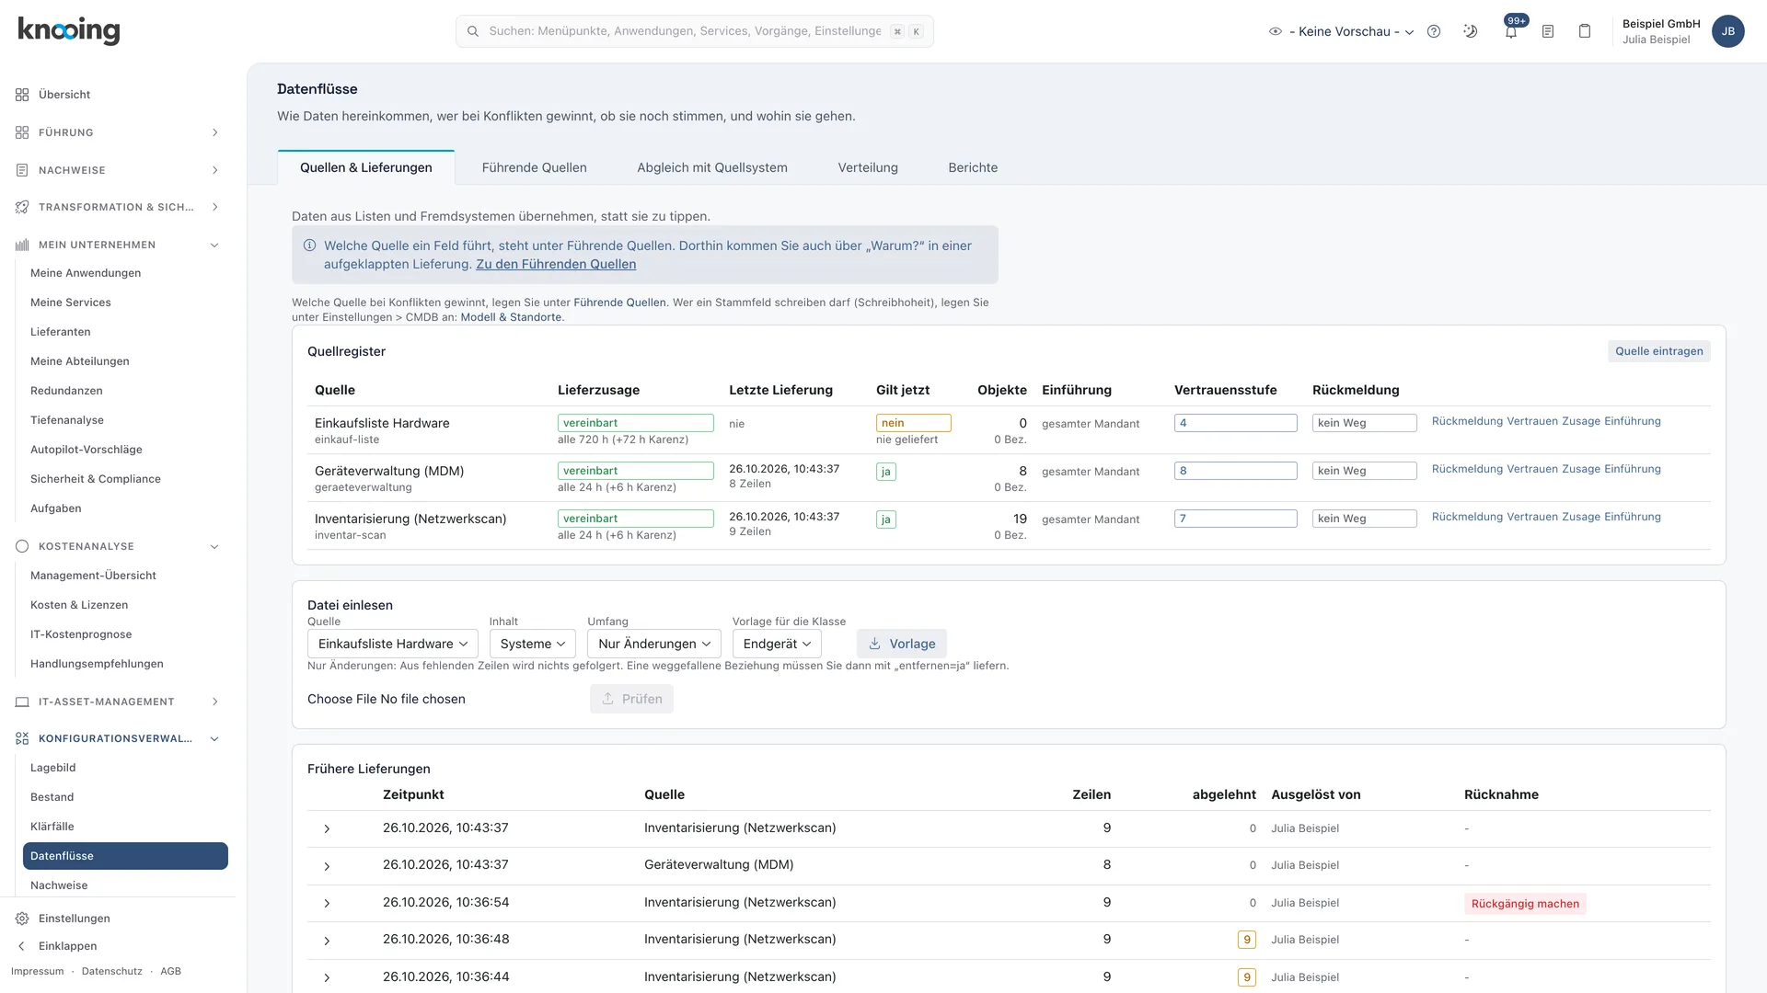The width and height of the screenshot is (1767, 993).
Task: Click the info icon in the blue notice
Action: 310,245
